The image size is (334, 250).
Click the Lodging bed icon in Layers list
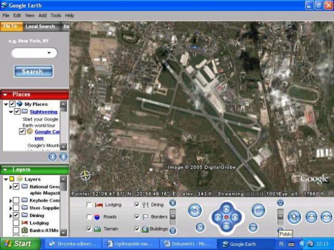(x=25, y=222)
